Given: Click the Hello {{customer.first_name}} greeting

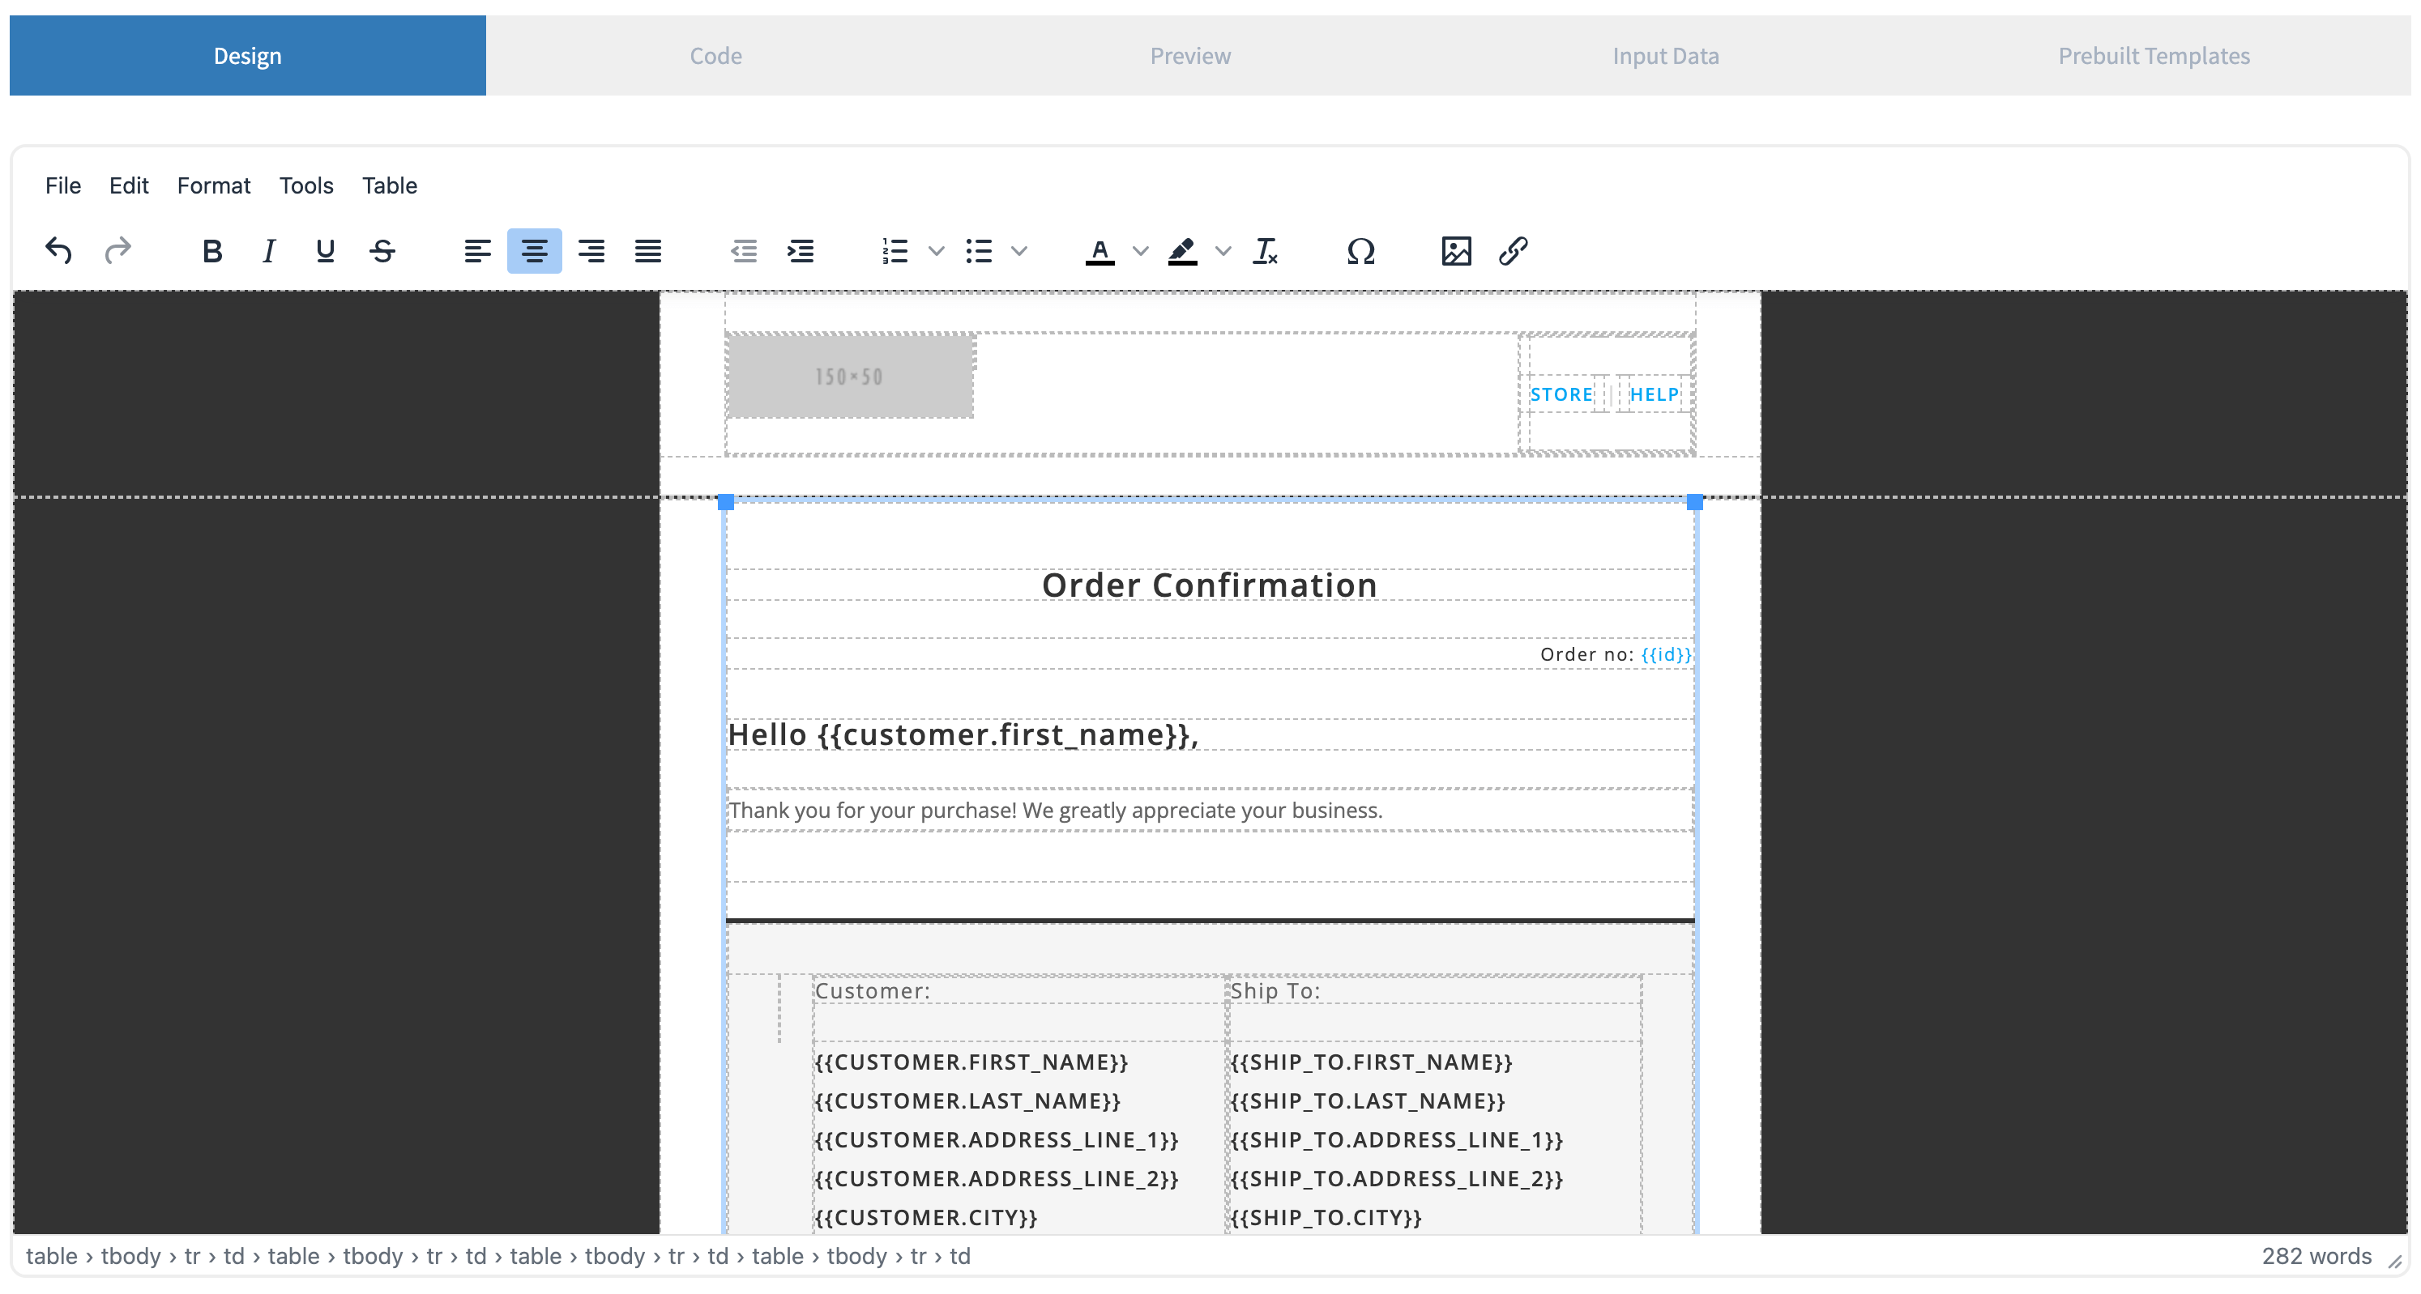Looking at the screenshot, I should [963, 734].
